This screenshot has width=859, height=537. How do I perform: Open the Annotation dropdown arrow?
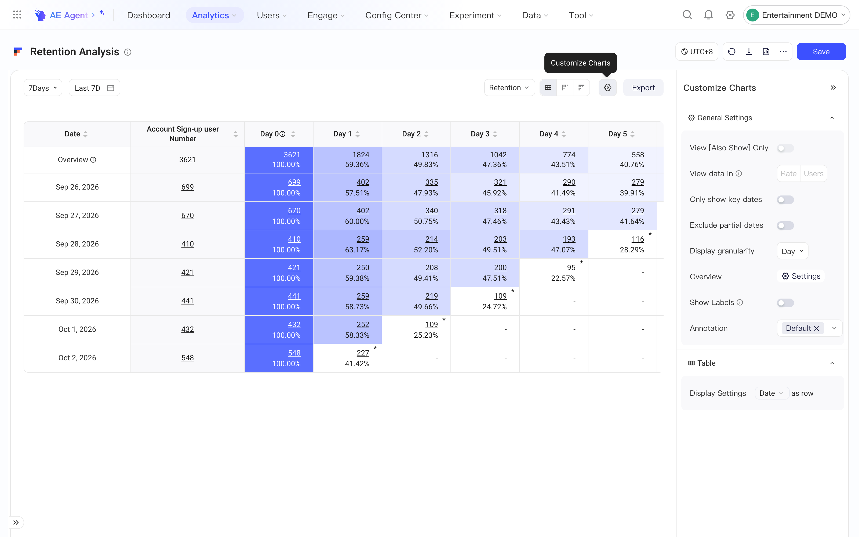pyautogui.click(x=834, y=329)
